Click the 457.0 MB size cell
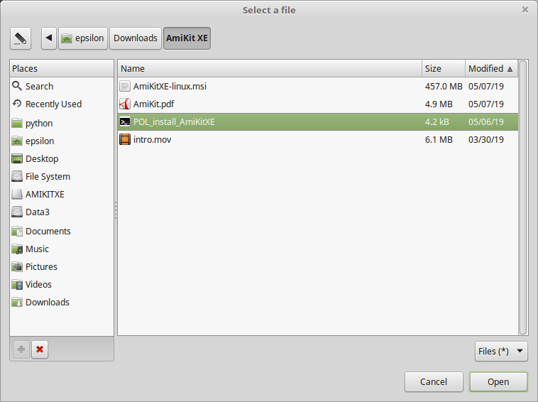 click(444, 86)
